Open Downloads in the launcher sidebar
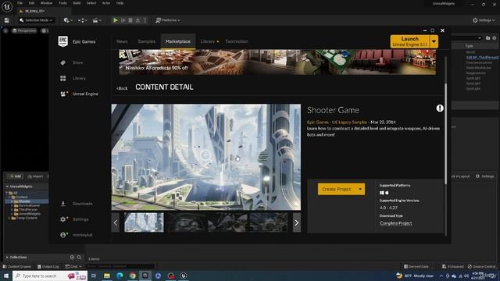Viewport: 500px width, 281px height. coord(82,204)
